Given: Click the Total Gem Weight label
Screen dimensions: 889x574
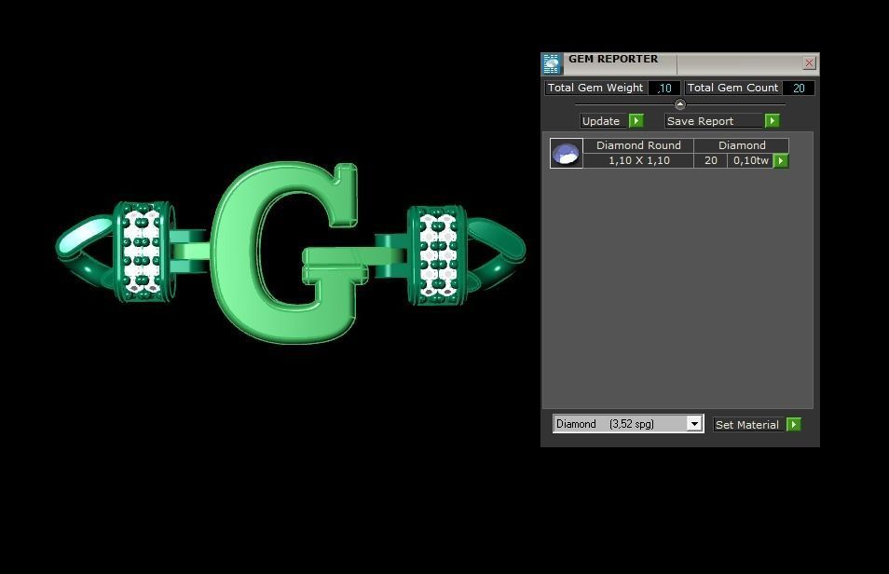Looking at the screenshot, I should tap(595, 88).
